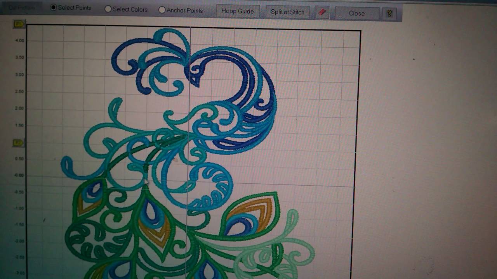Click the red eraser icon
497x279 pixels.
click(x=322, y=13)
